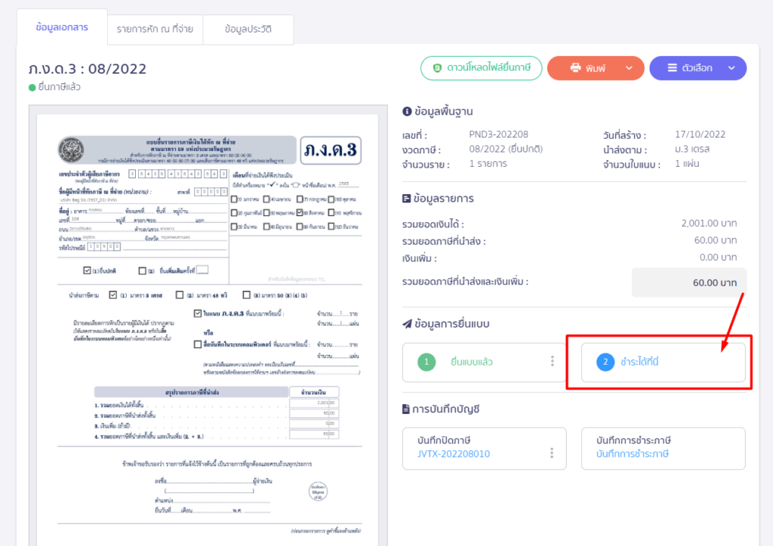Toggle the มาตรา 50 (3) (4) (5) checkbox

(x=247, y=295)
